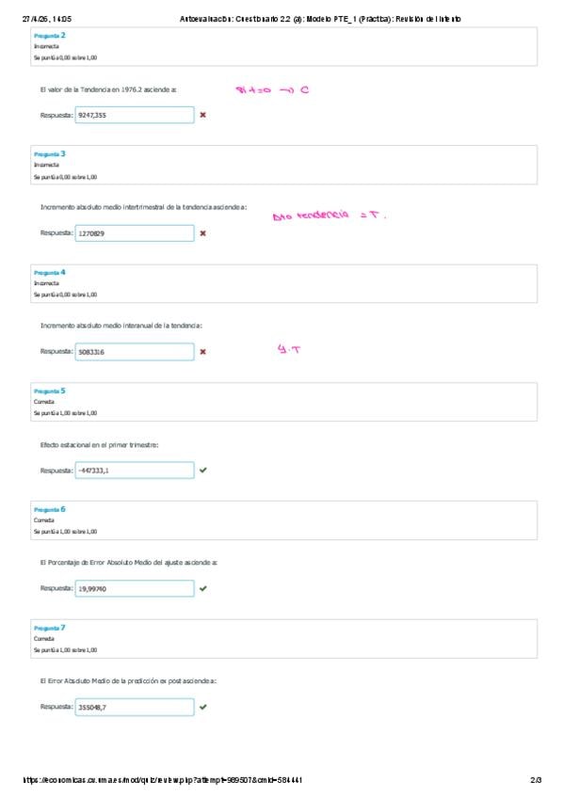Click the pink handwritten note 'Dto tendencia = T'
This screenshot has width=564, height=798.
click(x=330, y=215)
